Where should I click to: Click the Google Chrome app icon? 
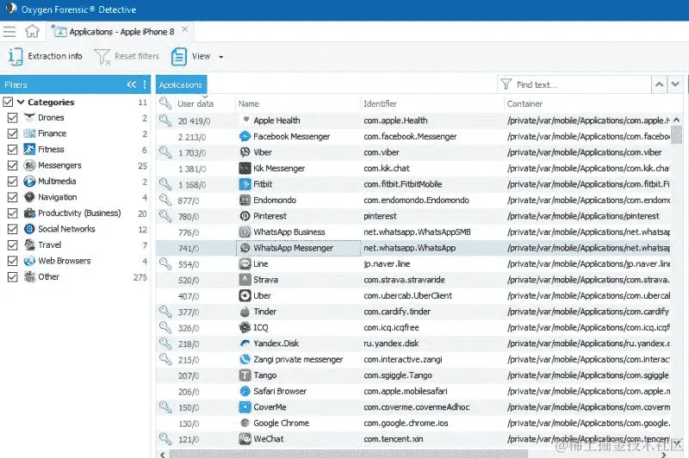245,423
